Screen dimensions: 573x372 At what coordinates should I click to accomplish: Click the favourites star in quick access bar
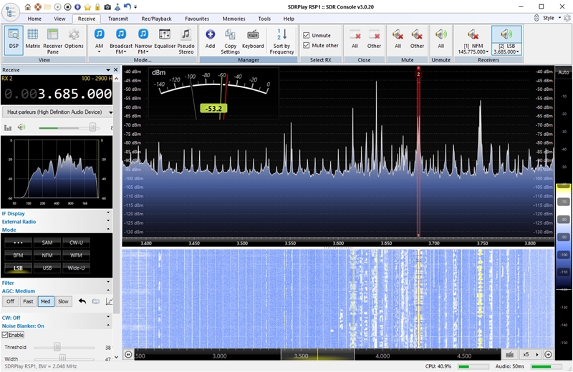tap(87, 6)
